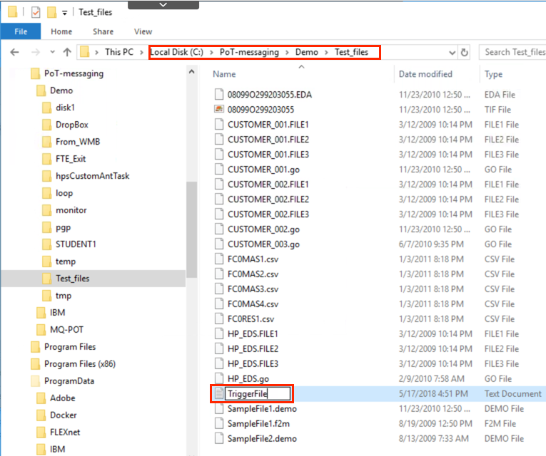Click the Program Files folder icon
This screenshot has width=546, height=456.
[x=35, y=347]
